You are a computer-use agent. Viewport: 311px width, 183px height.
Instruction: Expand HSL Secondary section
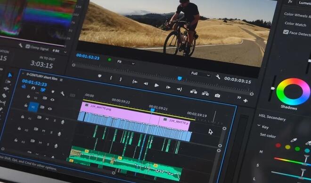(x=272, y=117)
